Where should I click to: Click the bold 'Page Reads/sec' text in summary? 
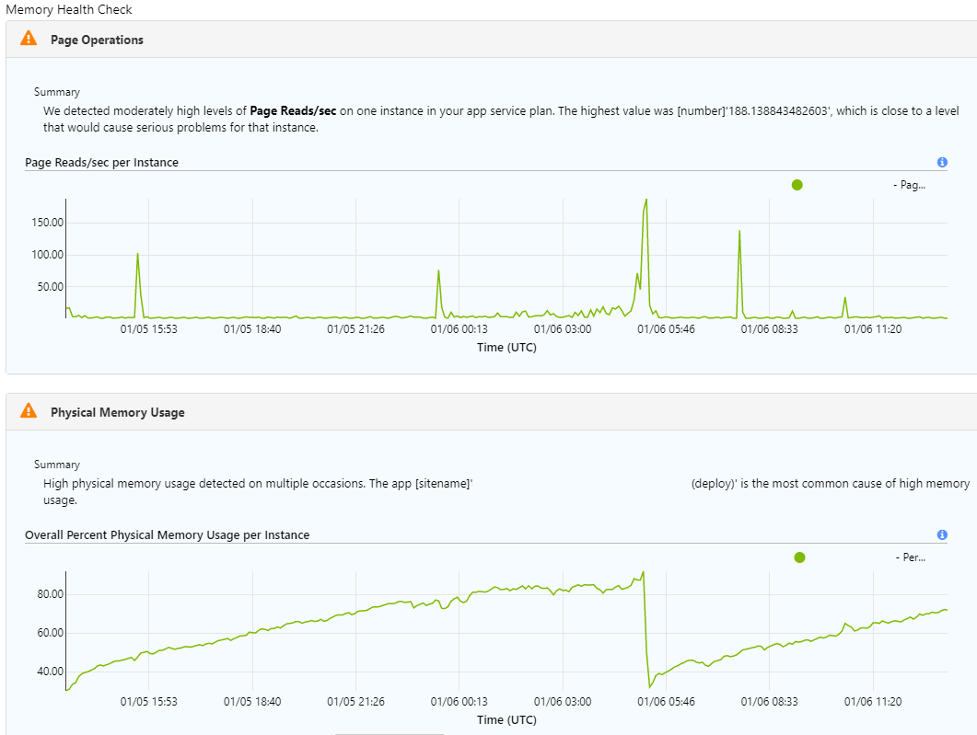(x=293, y=110)
